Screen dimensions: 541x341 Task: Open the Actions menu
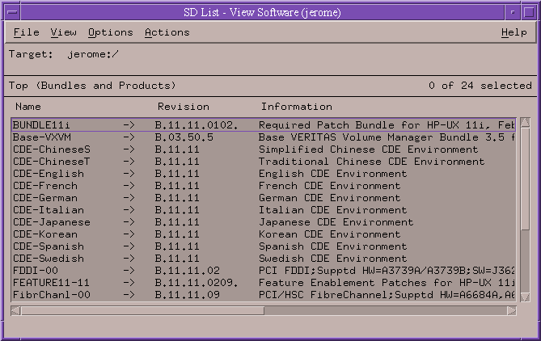167,32
